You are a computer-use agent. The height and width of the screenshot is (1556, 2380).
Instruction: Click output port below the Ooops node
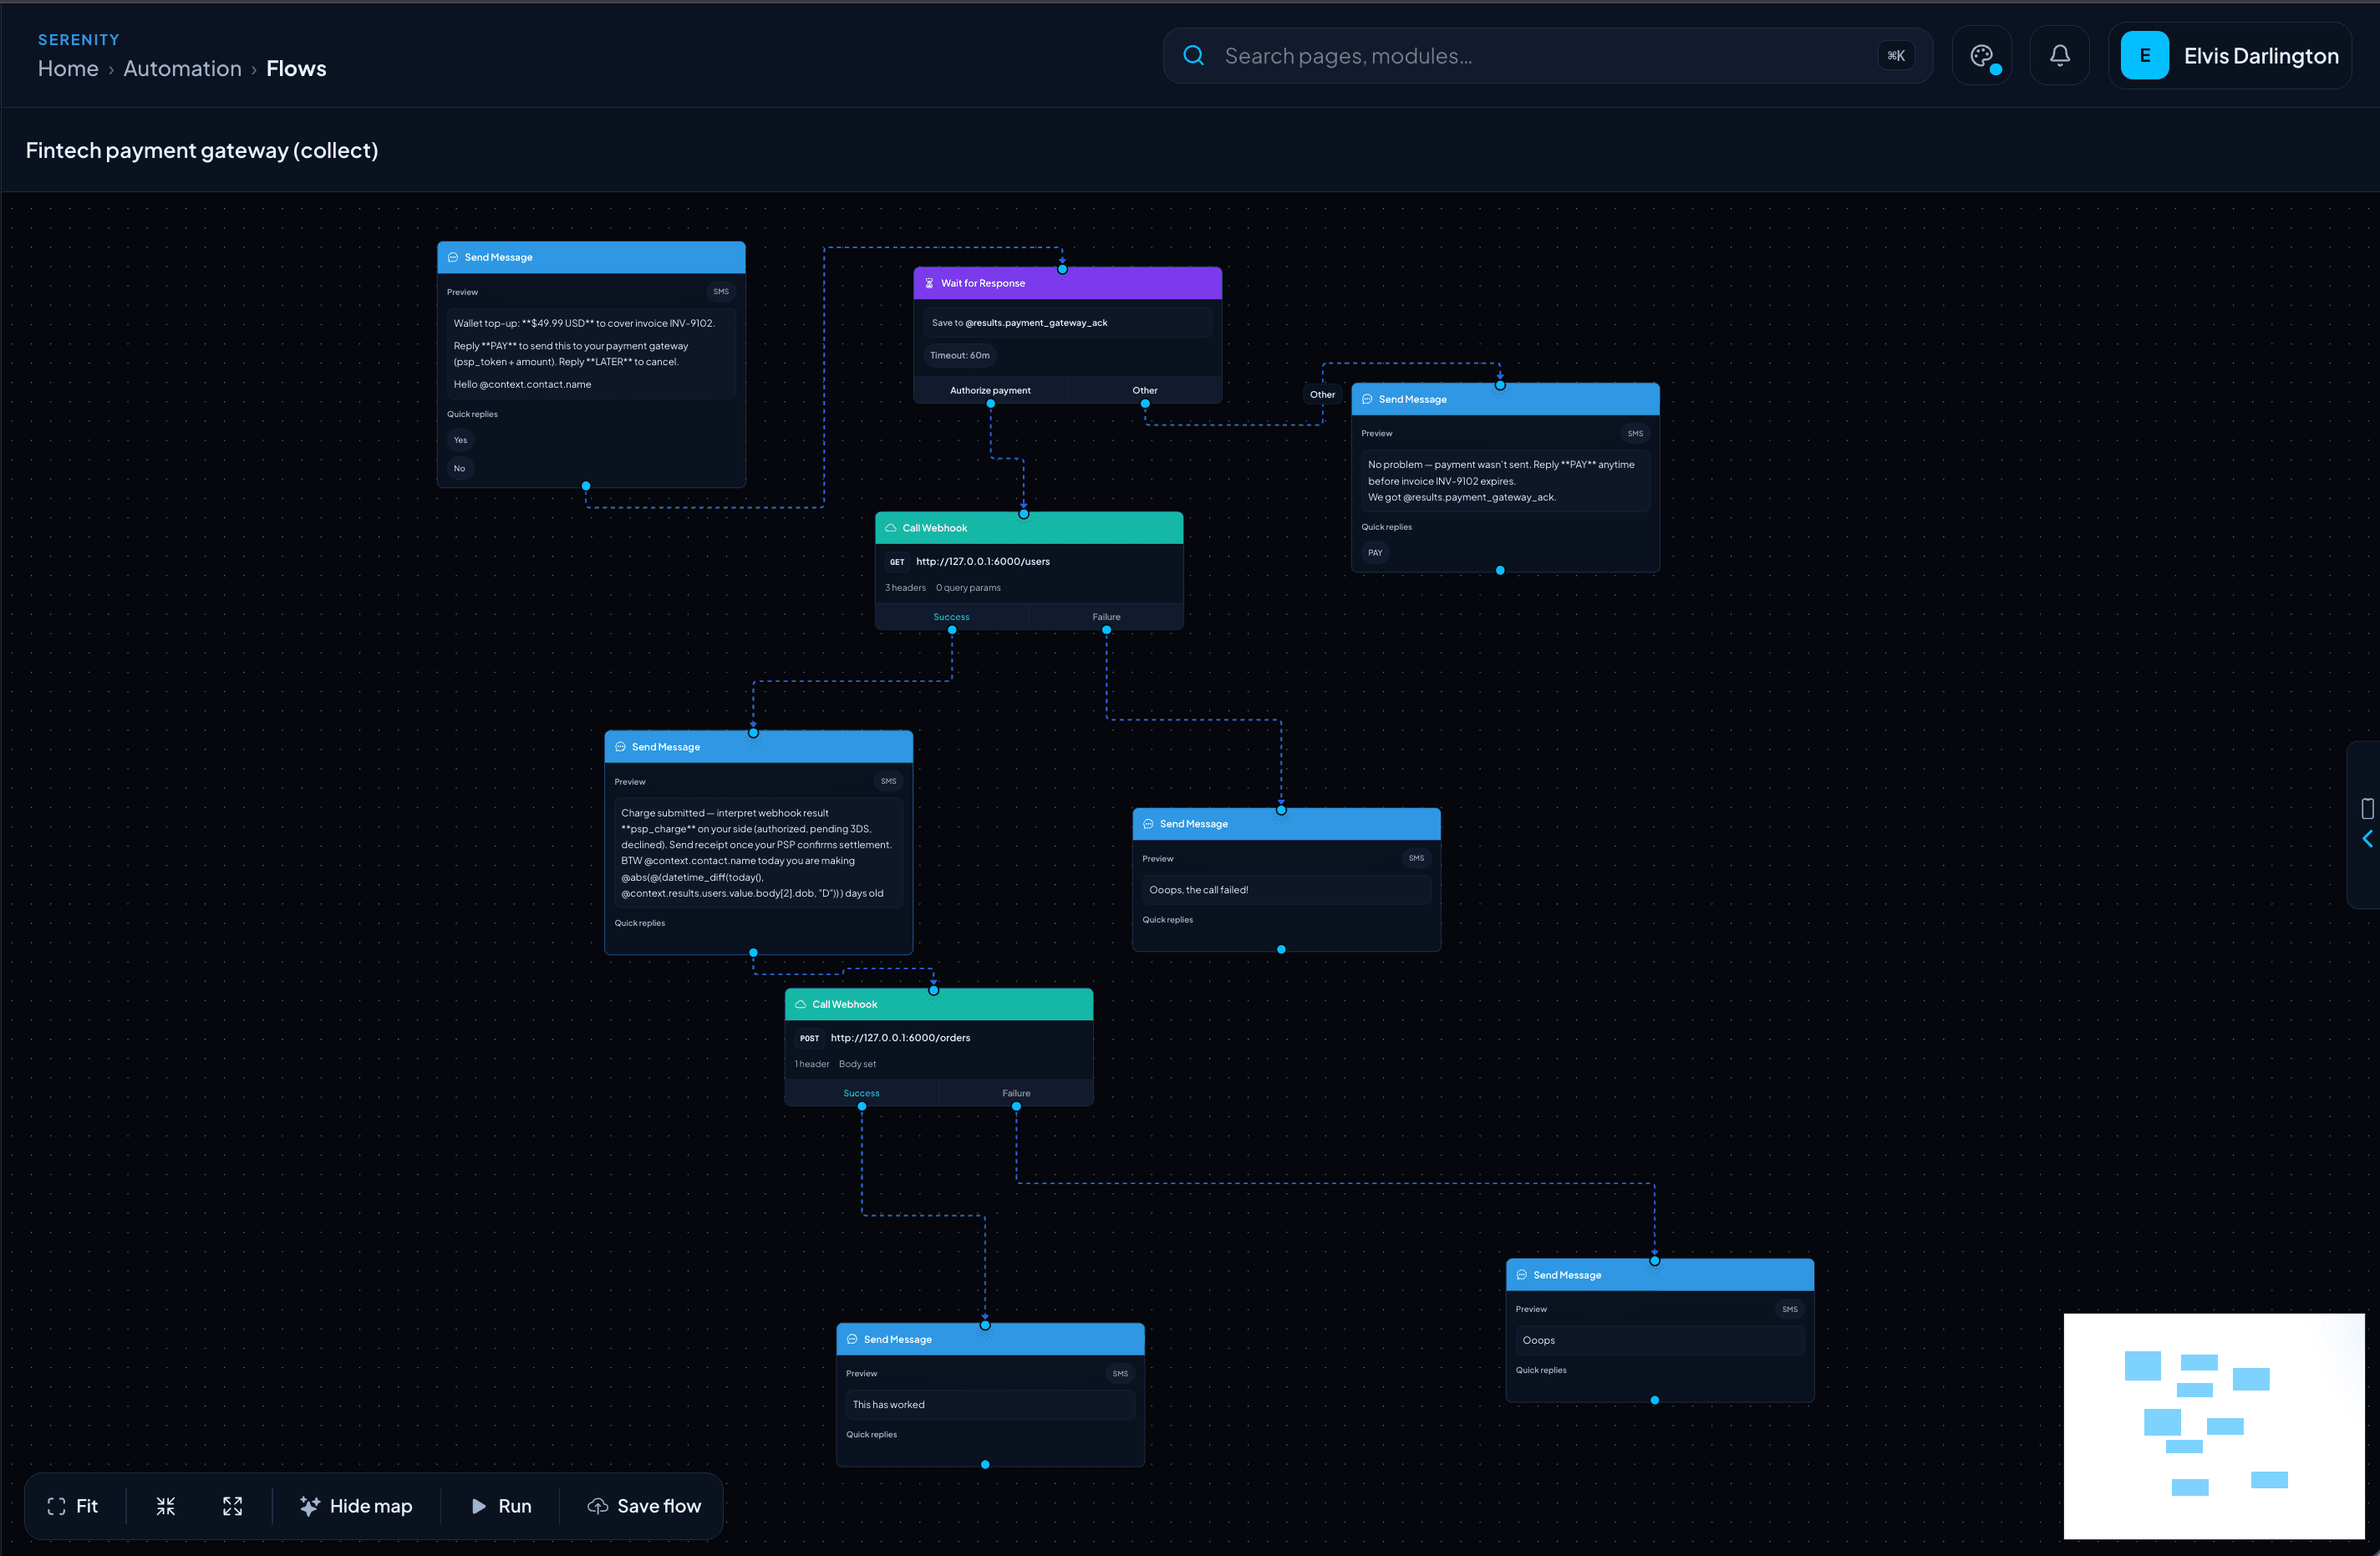(1654, 1400)
